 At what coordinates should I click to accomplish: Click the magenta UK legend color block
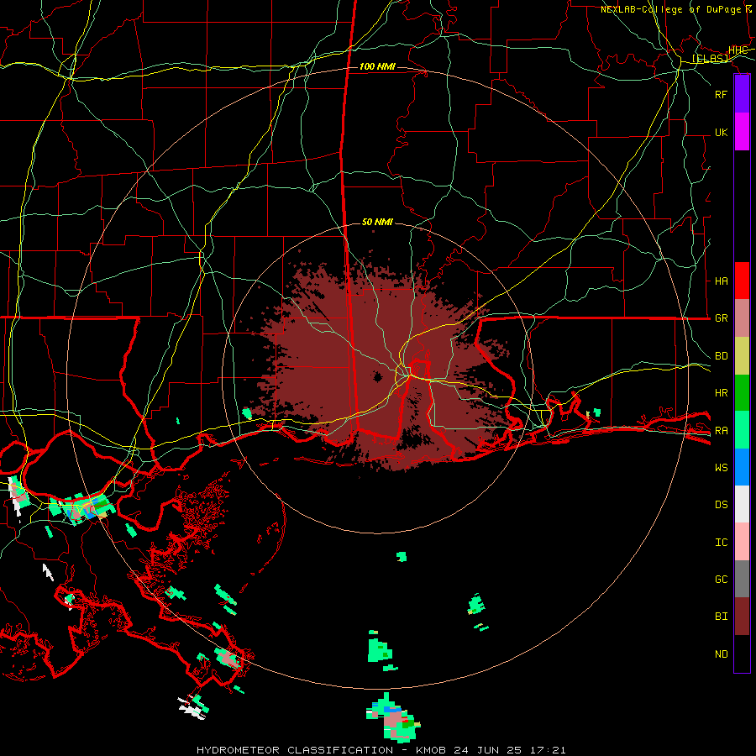(742, 132)
